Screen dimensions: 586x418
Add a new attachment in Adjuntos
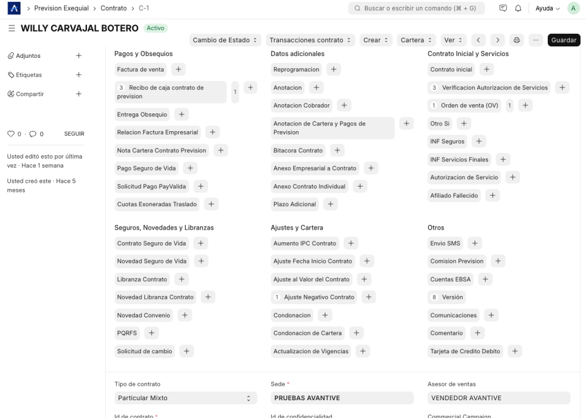tap(79, 56)
